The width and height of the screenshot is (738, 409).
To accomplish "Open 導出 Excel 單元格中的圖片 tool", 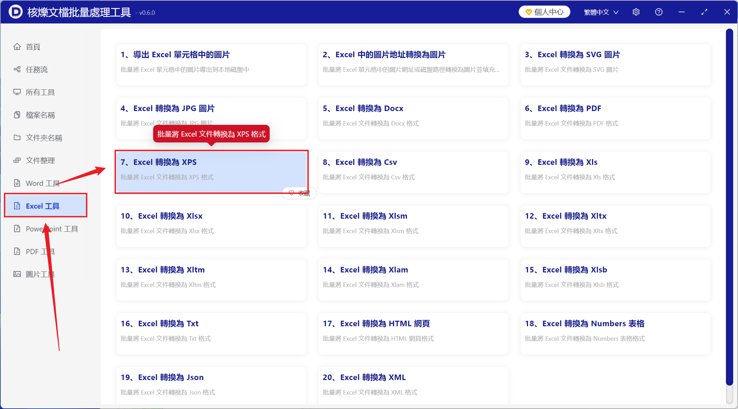I will (x=211, y=64).
